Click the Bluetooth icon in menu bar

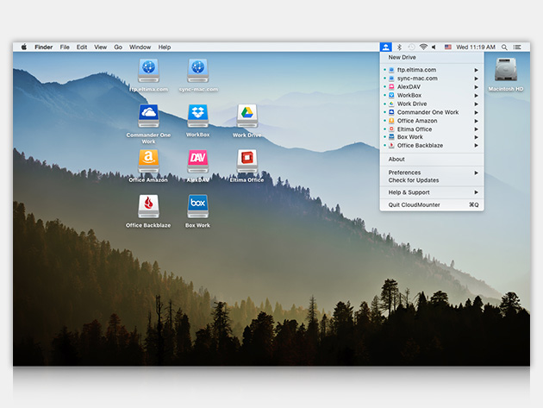coord(399,47)
